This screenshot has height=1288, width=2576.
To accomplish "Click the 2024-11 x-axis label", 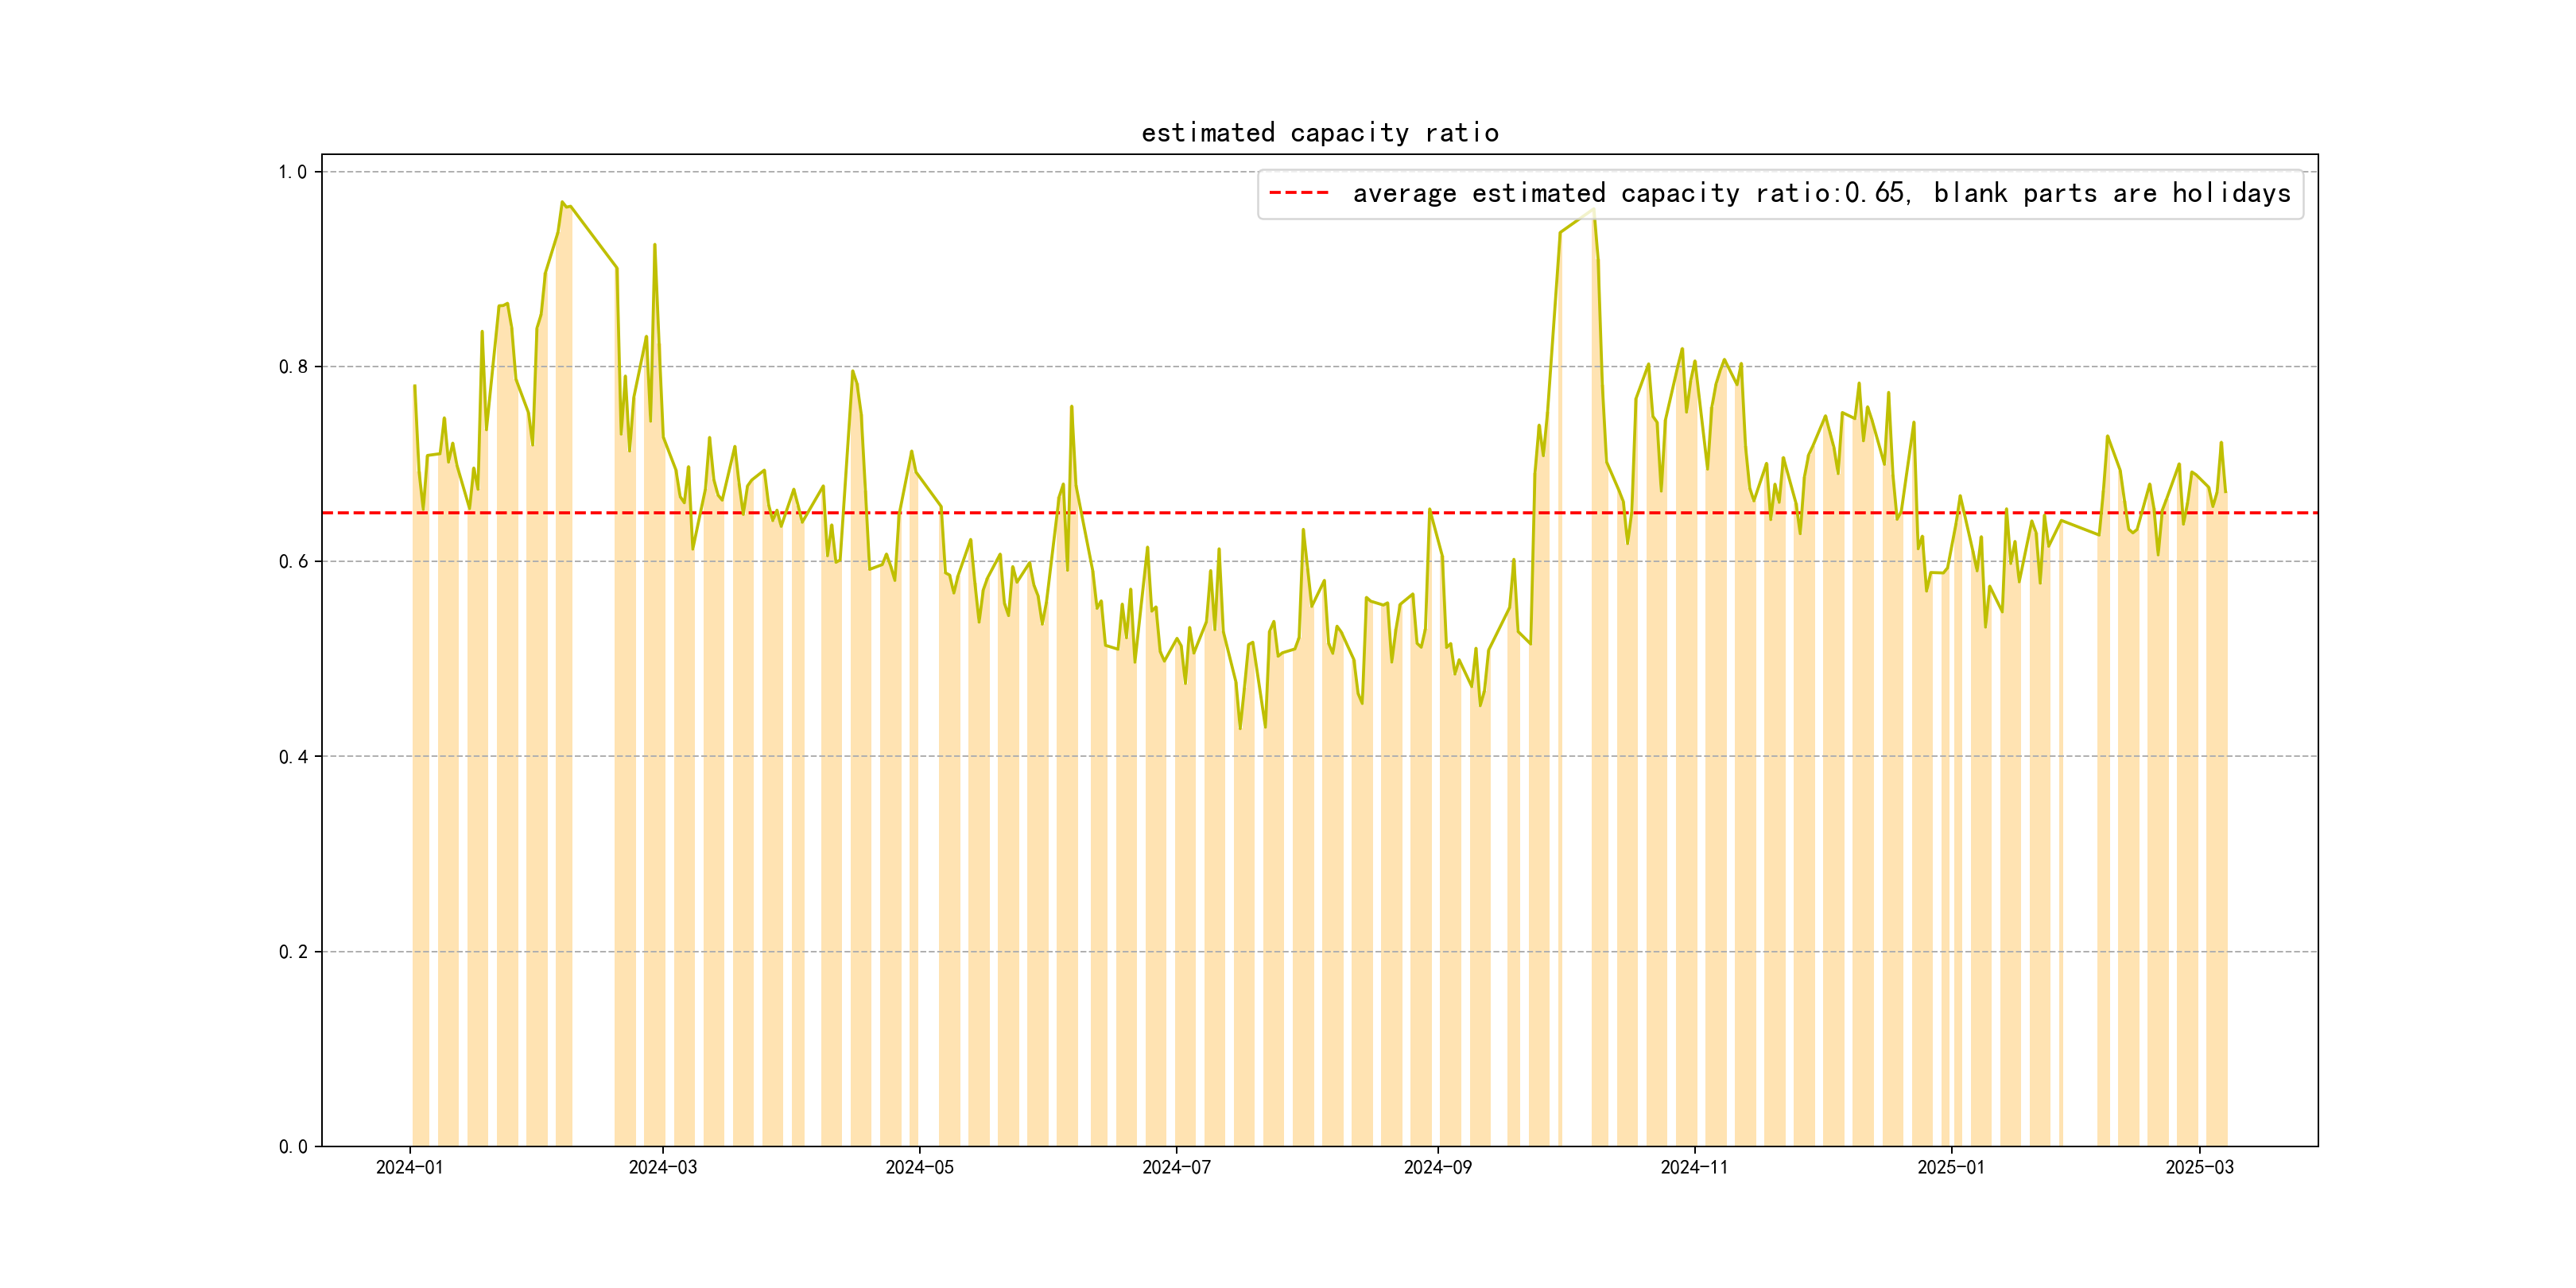I will (1694, 1168).
